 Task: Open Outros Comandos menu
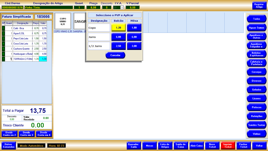tap(9, 145)
